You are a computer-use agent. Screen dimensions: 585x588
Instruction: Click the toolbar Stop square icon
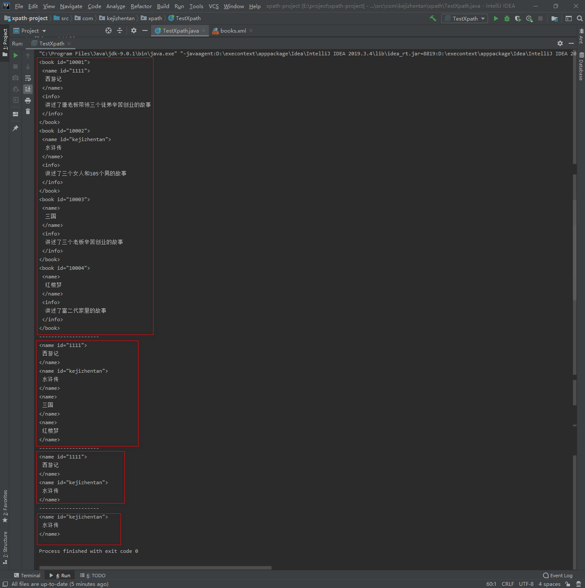pyautogui.click(x=540, y=18)
